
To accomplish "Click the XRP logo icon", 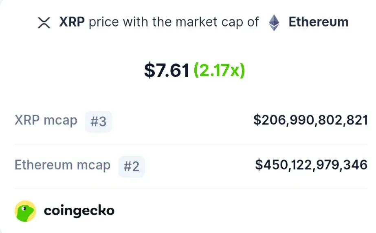I will click(44, 23).
